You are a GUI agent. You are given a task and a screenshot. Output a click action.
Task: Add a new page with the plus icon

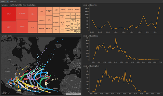tap(20, 2)
